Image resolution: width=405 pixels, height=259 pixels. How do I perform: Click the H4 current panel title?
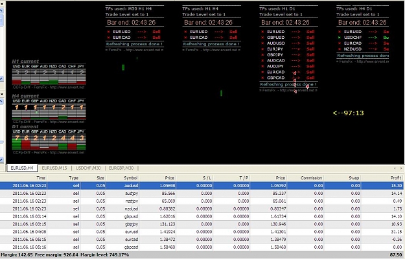(25, 96)
